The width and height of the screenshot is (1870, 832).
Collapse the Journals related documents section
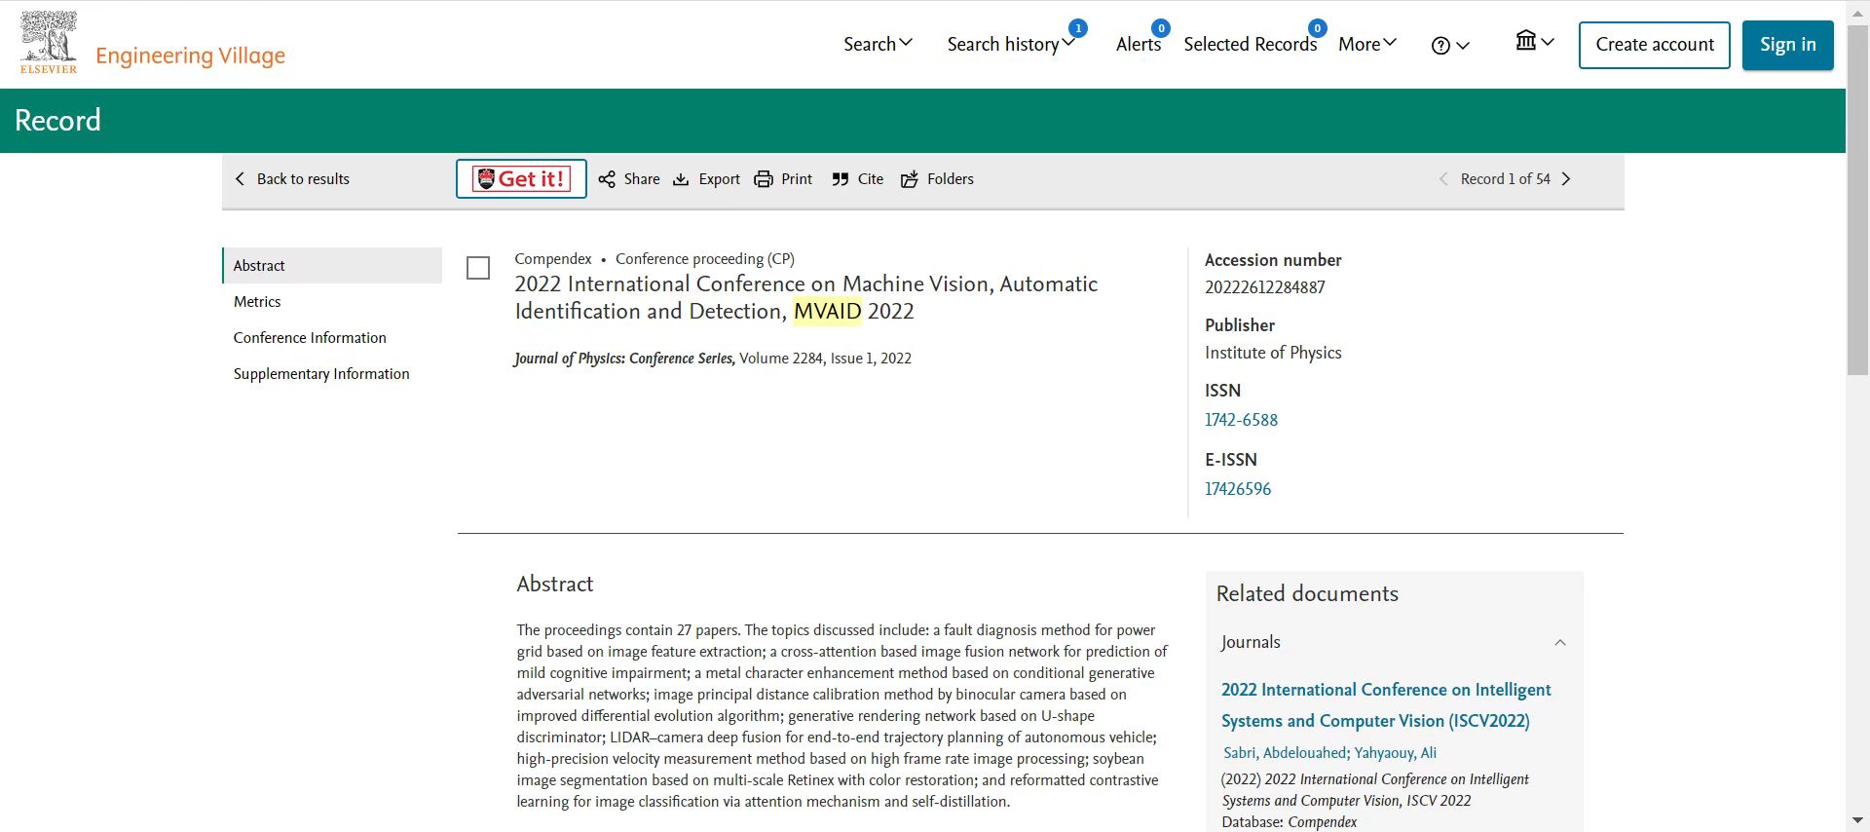(1560, 643)
